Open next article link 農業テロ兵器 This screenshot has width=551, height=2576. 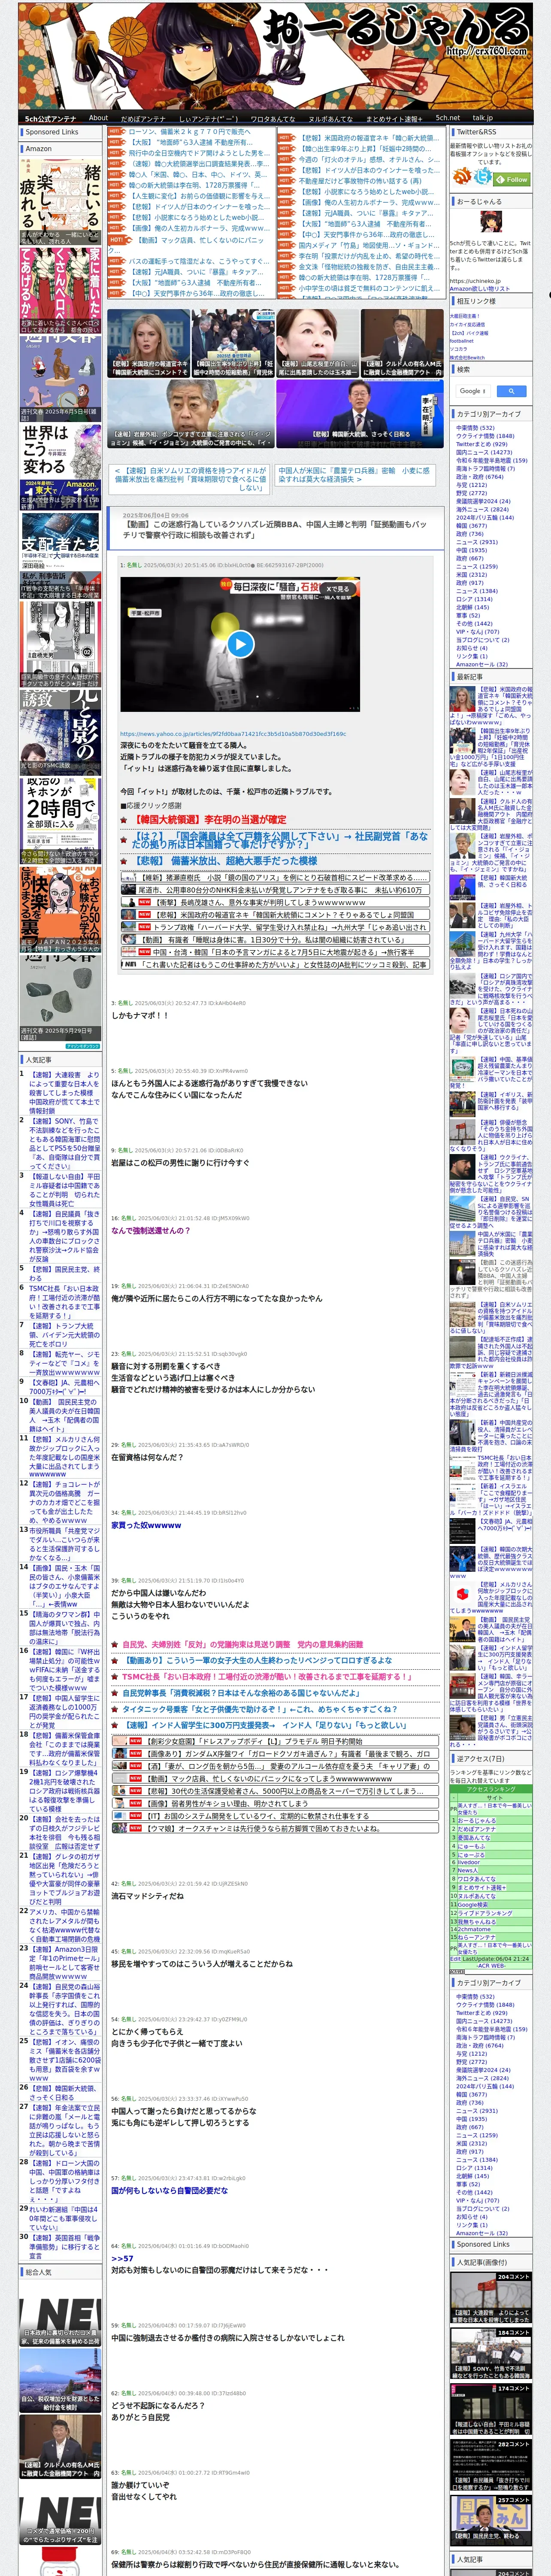coord(354,474)
